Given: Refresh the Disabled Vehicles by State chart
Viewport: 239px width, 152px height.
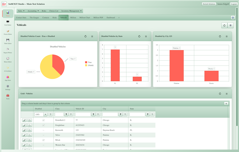Looking at the screenshot, I should [x=139, y=36].
